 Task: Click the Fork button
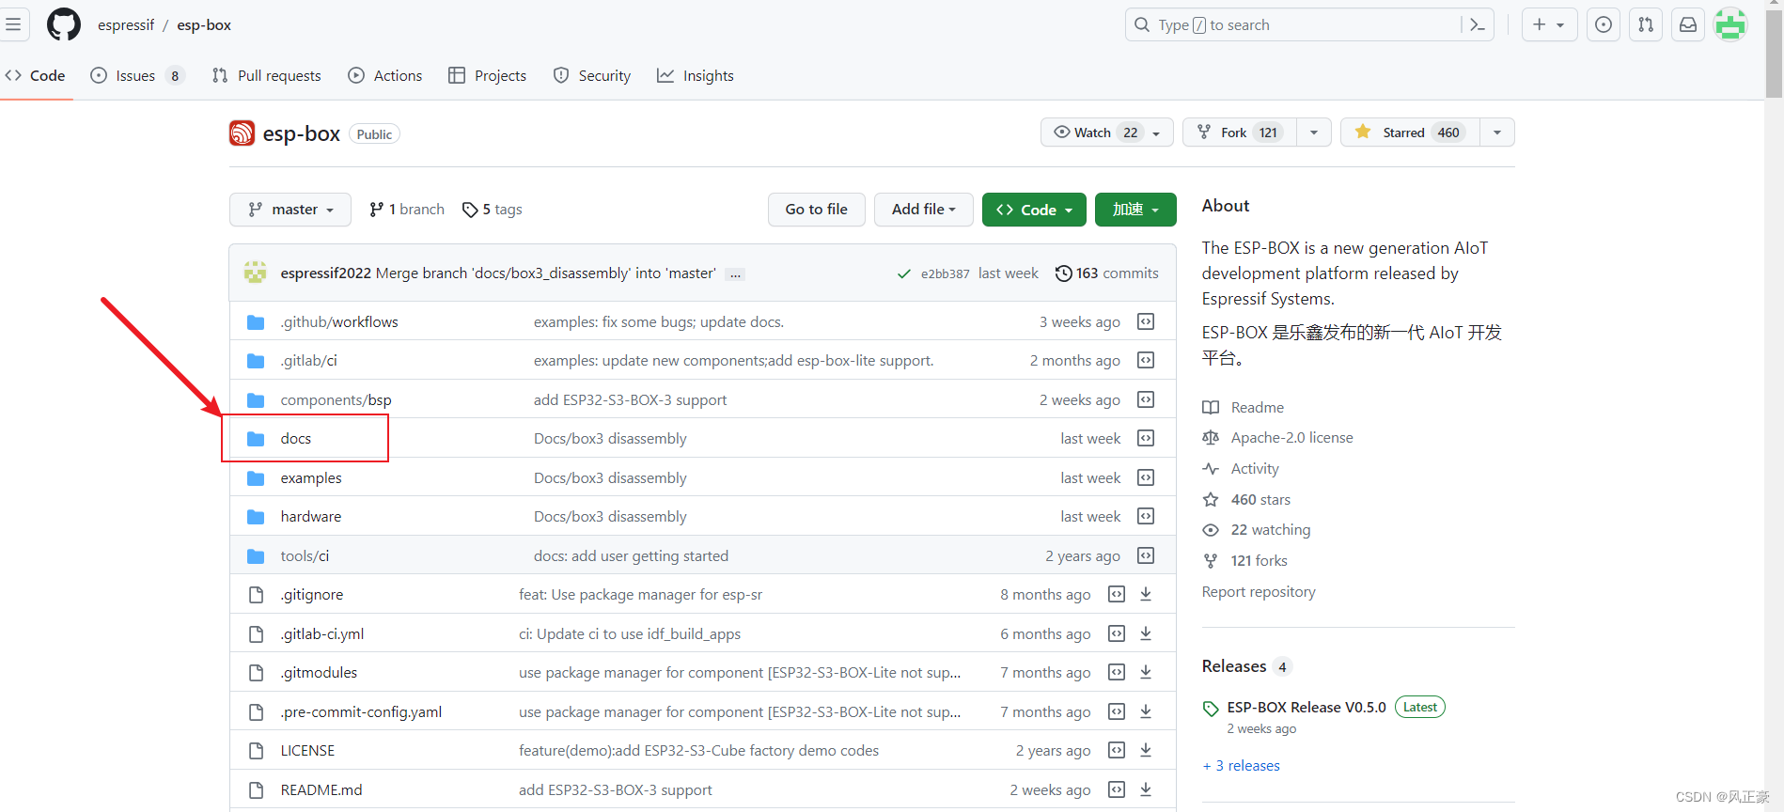(1240, 133)
